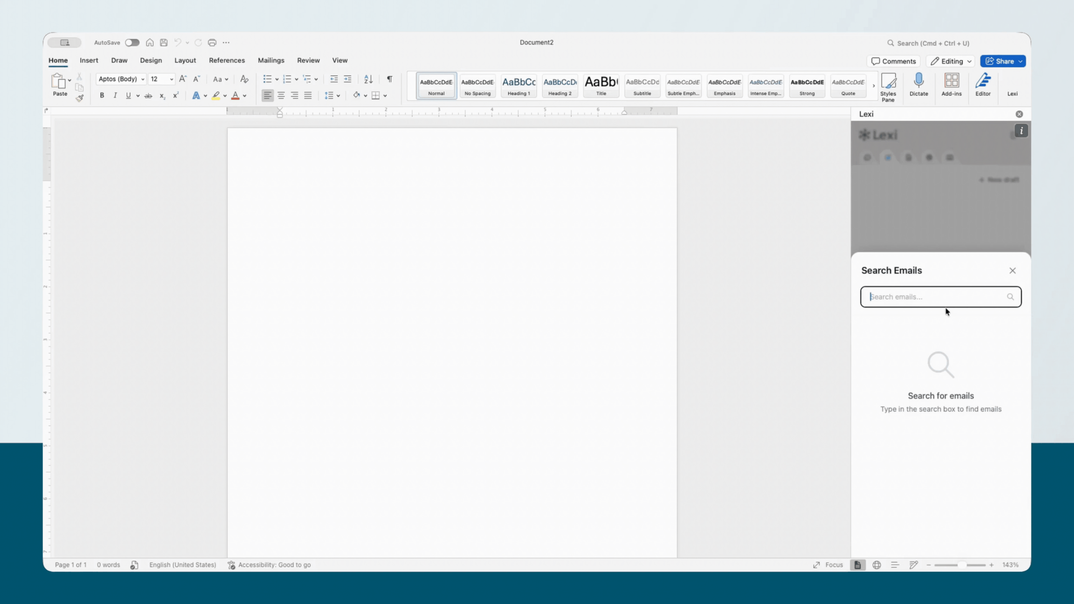
Task: Toggle the AutoSave switch
Action: [x=132, y=43]
